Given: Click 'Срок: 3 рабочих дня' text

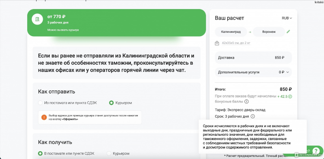Looking at the screenshot, I should (232, 116).
